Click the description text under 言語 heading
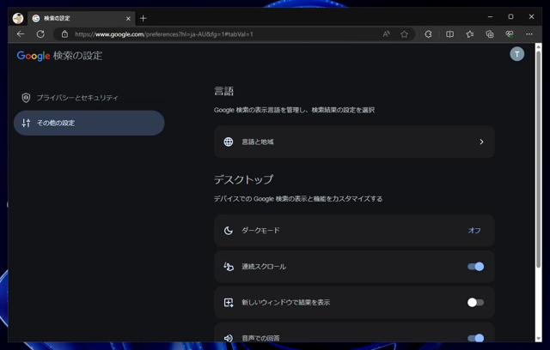The image size is (550, 350). [294, 111]
